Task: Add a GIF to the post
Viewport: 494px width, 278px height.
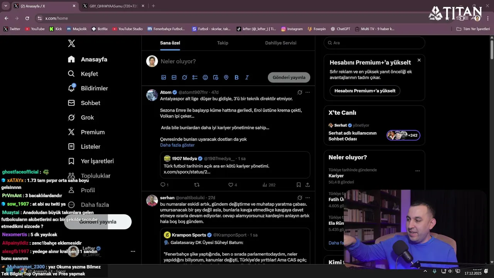Action: click(x=174, y=77)
